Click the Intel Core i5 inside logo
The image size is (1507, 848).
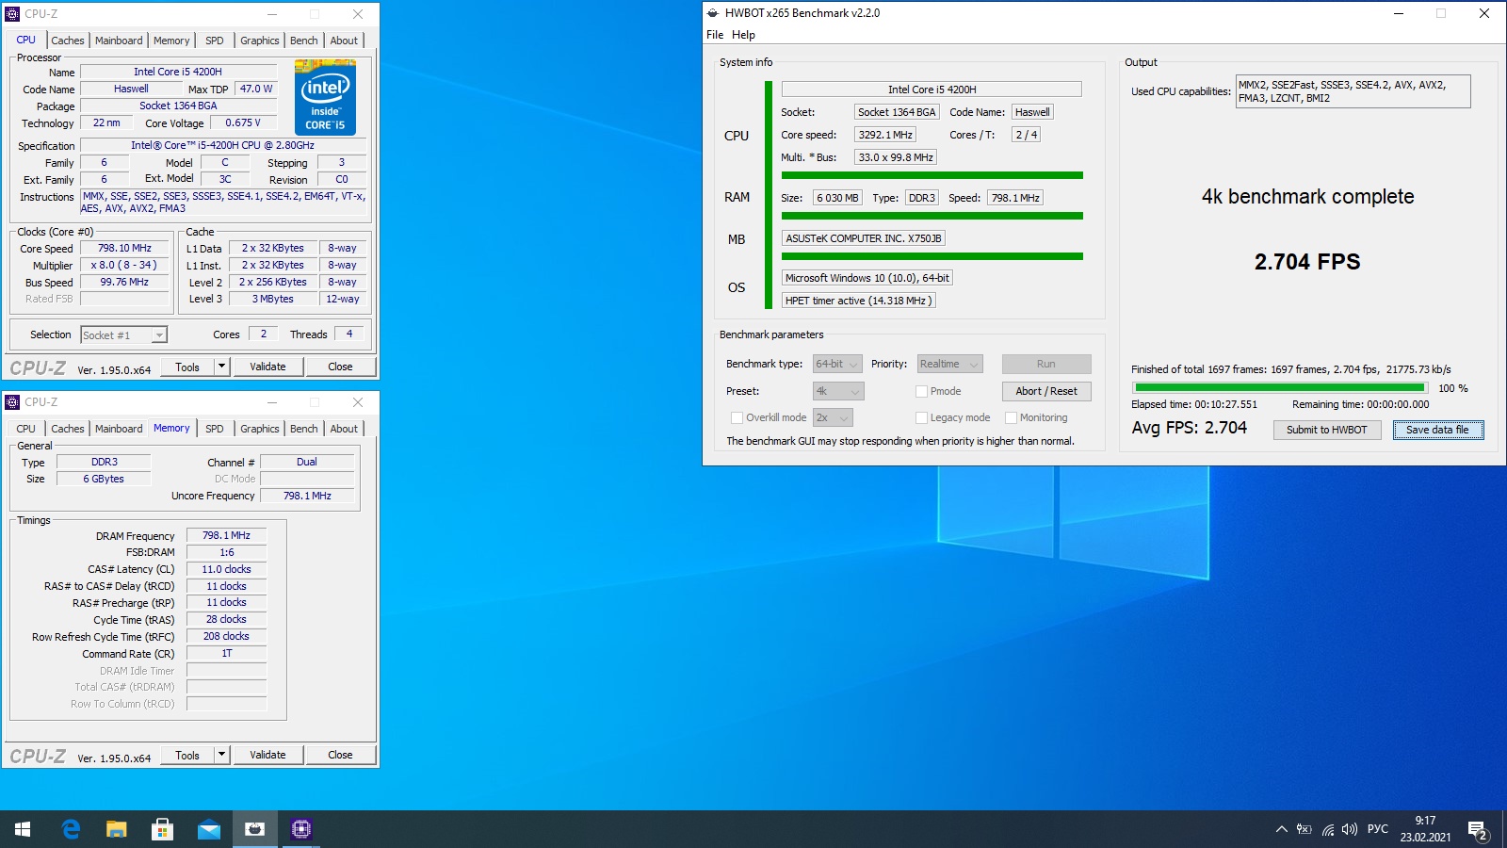325,97
